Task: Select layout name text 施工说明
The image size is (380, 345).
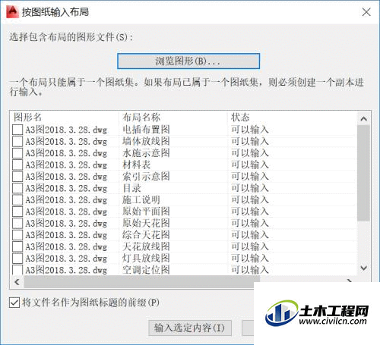Action: click(141, 200)
